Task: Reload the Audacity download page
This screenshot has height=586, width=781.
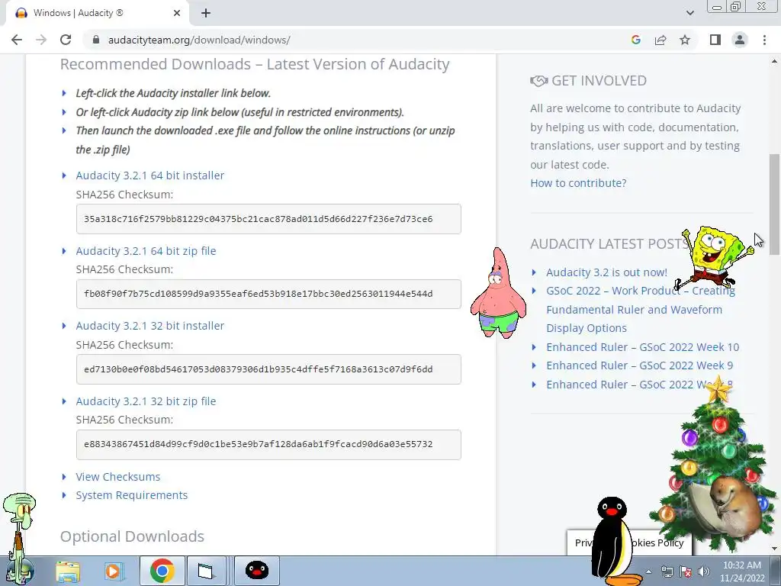Action: click(66, 40)
